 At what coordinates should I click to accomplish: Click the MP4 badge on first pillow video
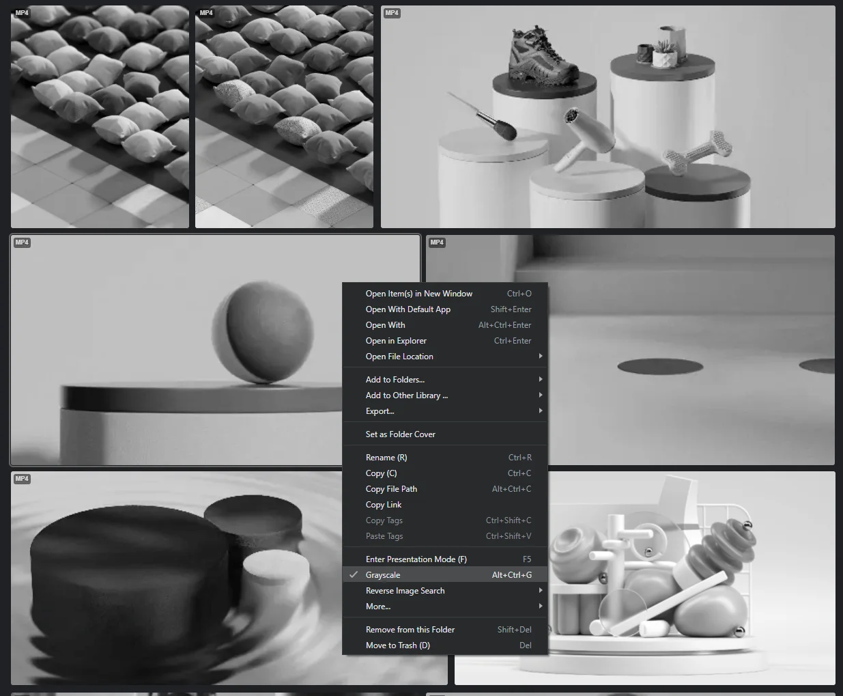pyautogui.click(x=22, y=13)
